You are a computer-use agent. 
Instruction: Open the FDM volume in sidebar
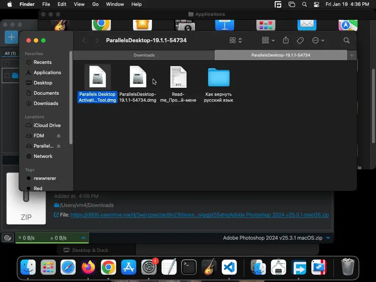point(39,136)
